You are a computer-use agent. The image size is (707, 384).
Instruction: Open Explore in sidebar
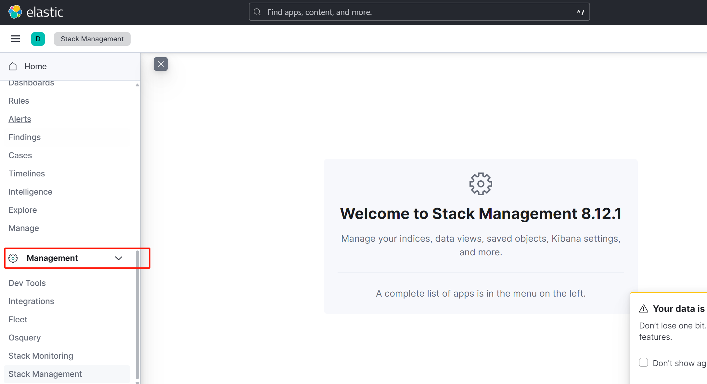(x=23, y=210)
